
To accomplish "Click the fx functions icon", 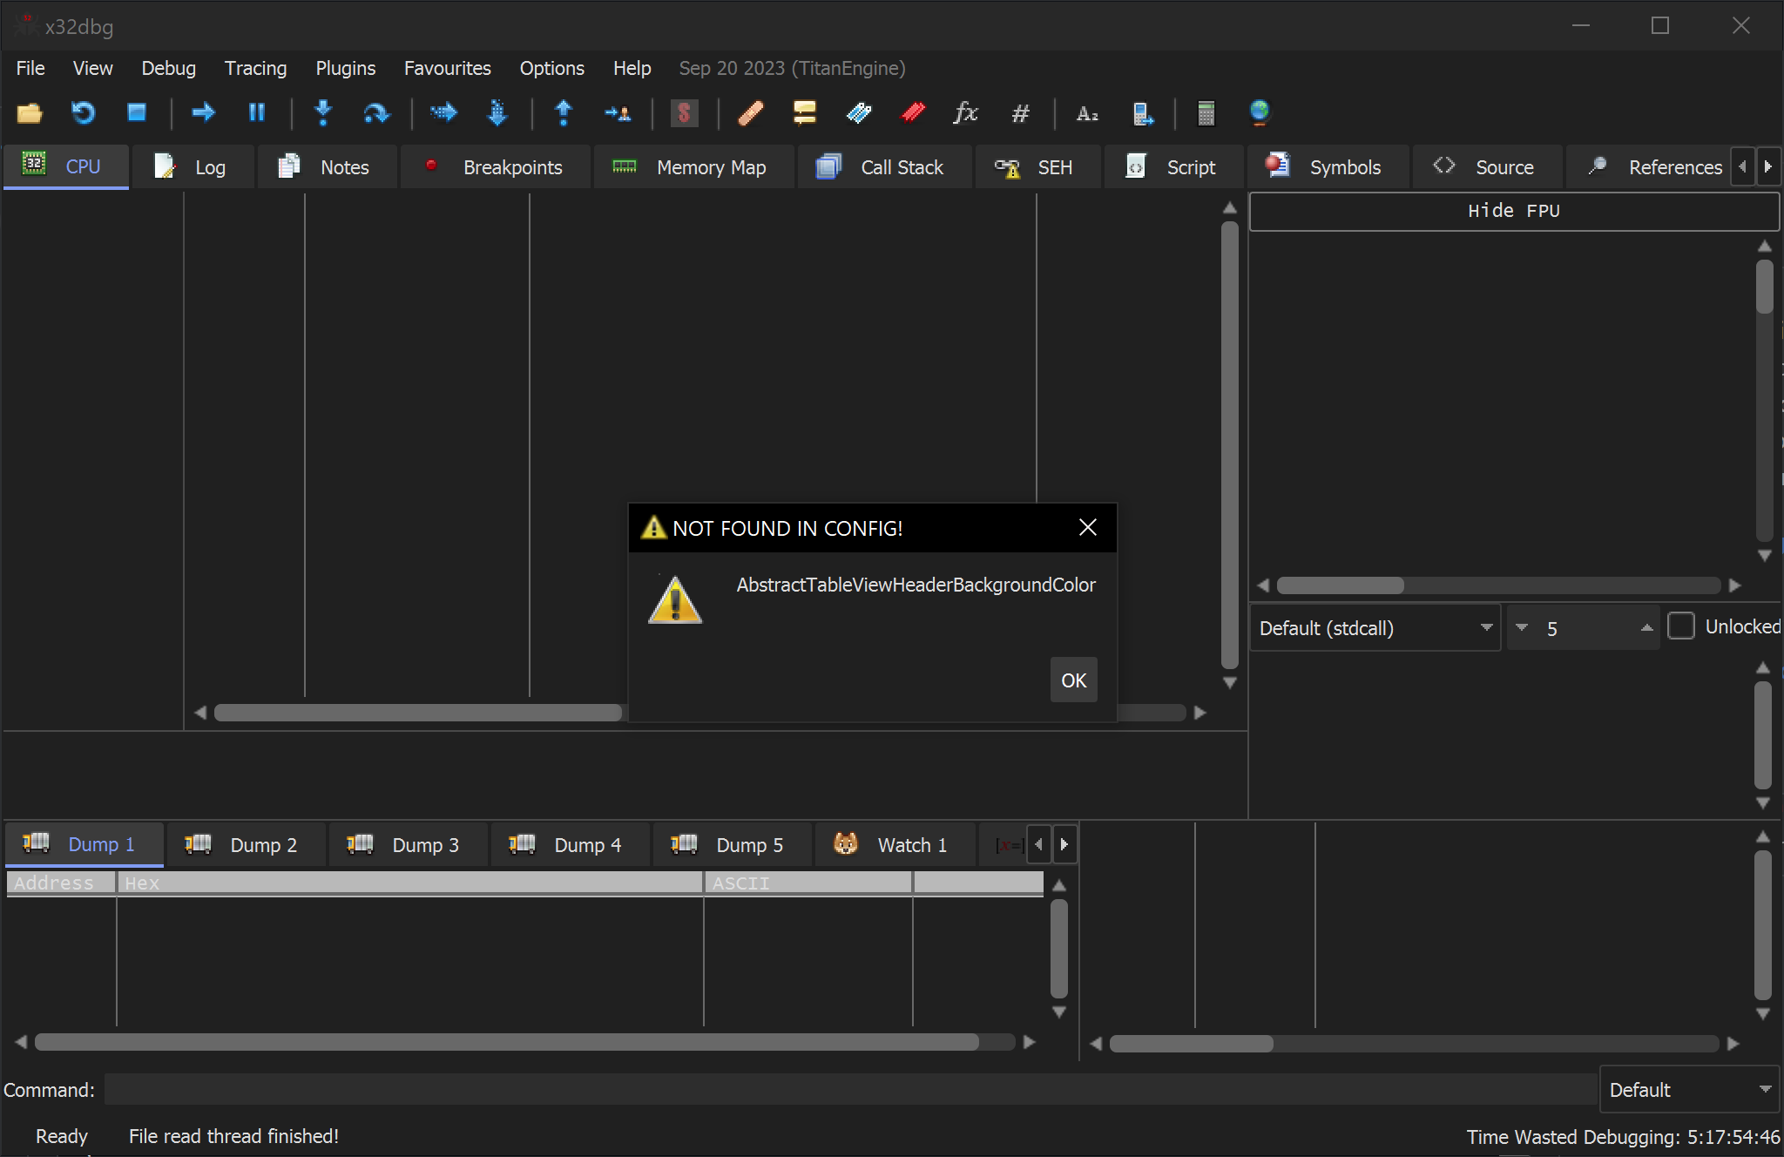I will tap(965, 113).
